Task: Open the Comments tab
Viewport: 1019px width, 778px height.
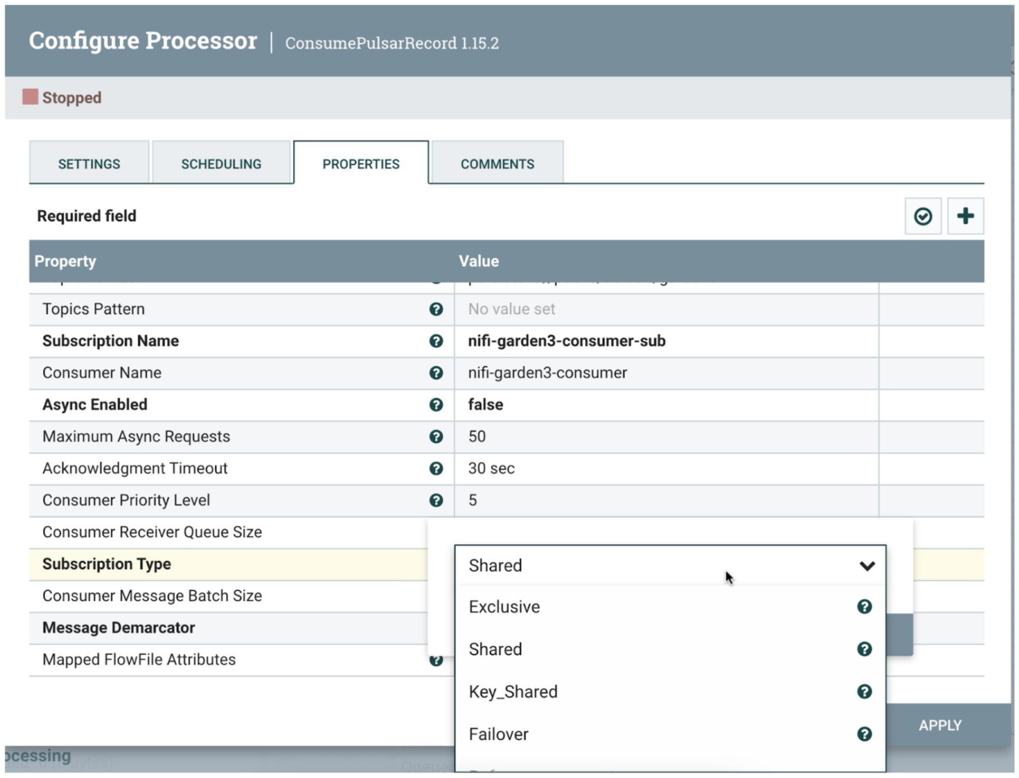Action: click(497, 163)
